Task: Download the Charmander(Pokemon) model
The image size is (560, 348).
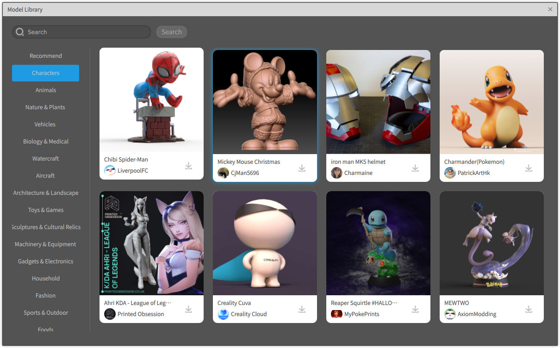Action: pyautogui.click(x=529, y=168)
